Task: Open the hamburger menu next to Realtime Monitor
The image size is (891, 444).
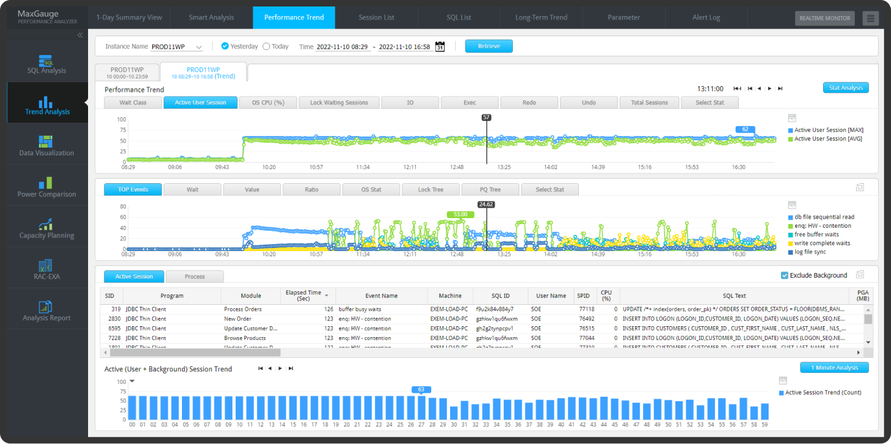Action: (870, 18)
